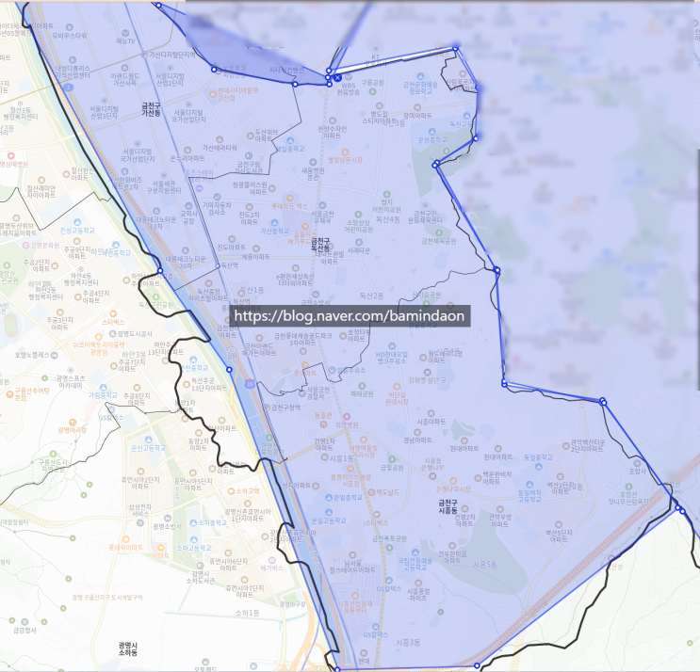Select the 문일중학교 school marker

tap(329, 497)
